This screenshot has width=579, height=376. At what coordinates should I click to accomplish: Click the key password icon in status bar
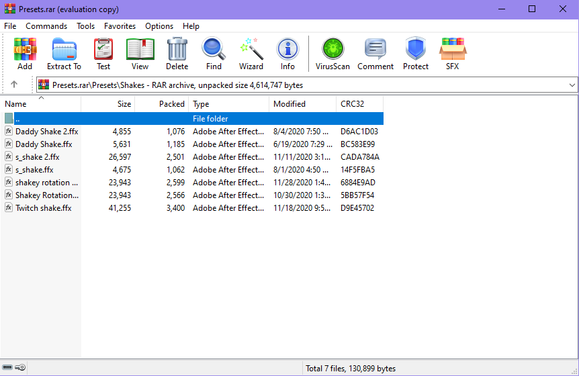pyautogui.click(x=21, y=367)
